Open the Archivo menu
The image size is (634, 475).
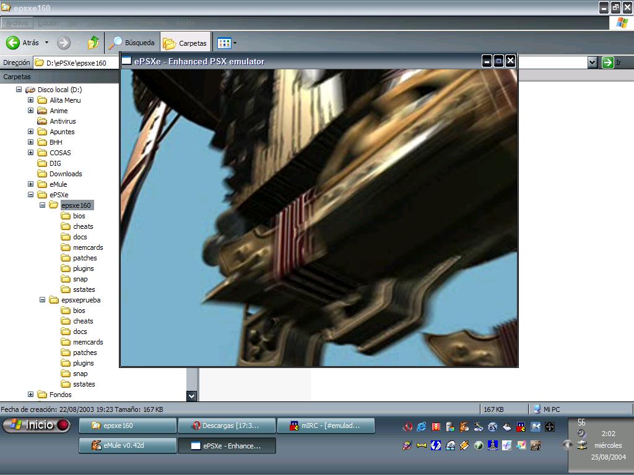17,23
